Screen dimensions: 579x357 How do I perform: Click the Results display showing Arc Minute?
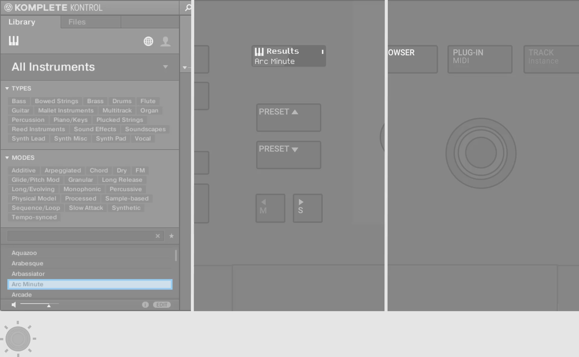point(289,56)
